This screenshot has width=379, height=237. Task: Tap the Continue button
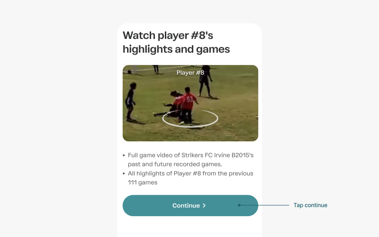coord(190,206)
